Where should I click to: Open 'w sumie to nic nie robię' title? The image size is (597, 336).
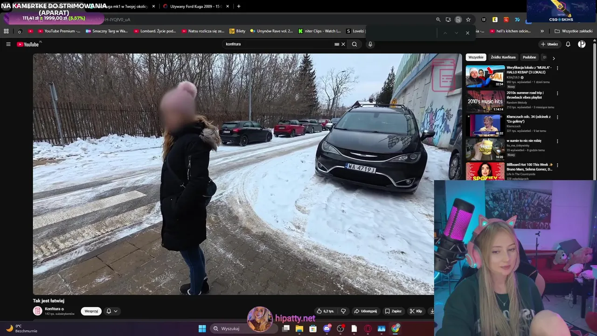pos(524,140)
